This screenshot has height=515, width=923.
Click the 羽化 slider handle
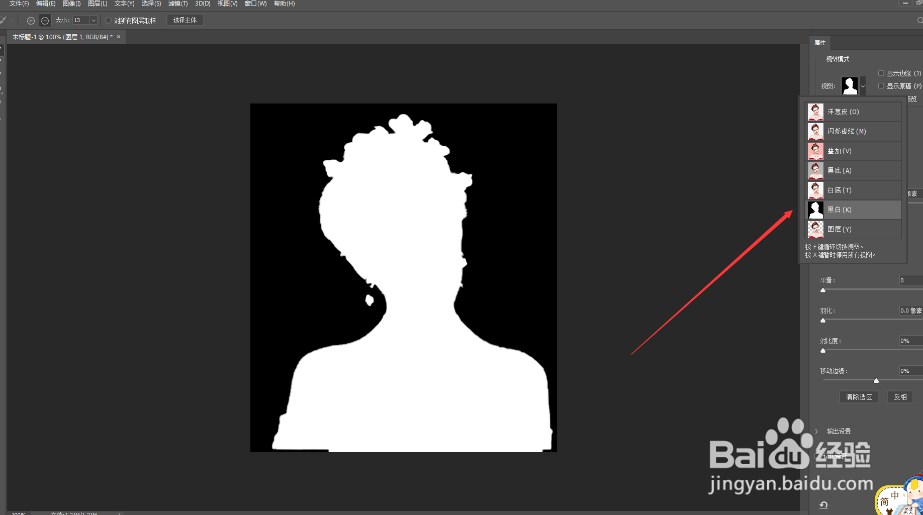(823, 320)
